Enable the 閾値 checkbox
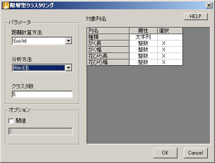Screen dimensions: 215x163 (x=11, y=121)
